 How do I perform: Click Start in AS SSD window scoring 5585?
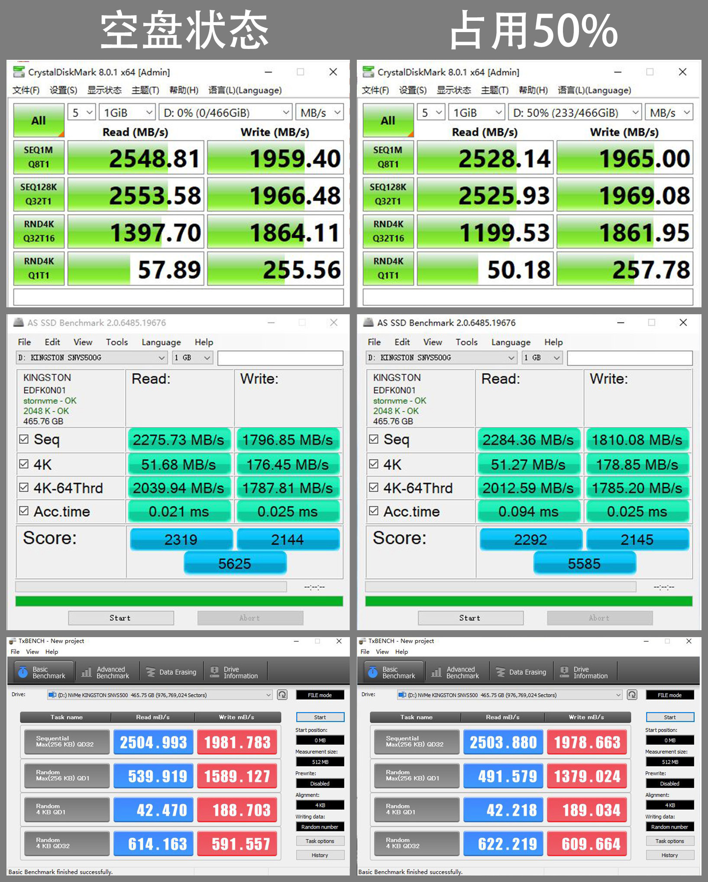point(471,618)
